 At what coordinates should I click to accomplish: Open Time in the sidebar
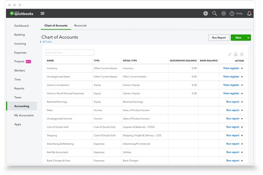17,80
